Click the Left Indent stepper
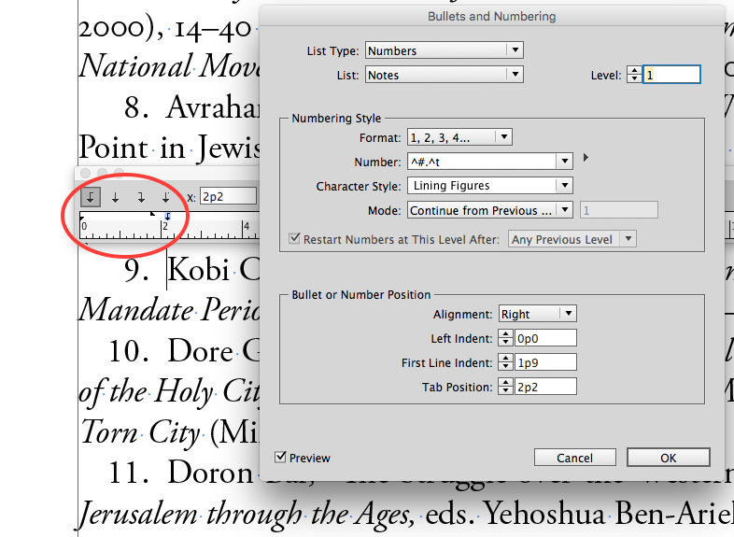The image size is (734, 537). tap(505, 338)
